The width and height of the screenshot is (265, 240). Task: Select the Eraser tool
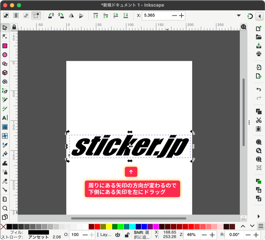[5, 181]
